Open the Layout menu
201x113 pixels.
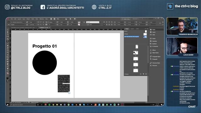point(19,19)
